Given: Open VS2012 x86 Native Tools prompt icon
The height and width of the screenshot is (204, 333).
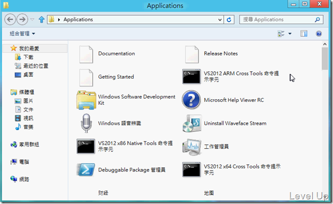Looking at the screenshot, I should click(x=86, y=146).
